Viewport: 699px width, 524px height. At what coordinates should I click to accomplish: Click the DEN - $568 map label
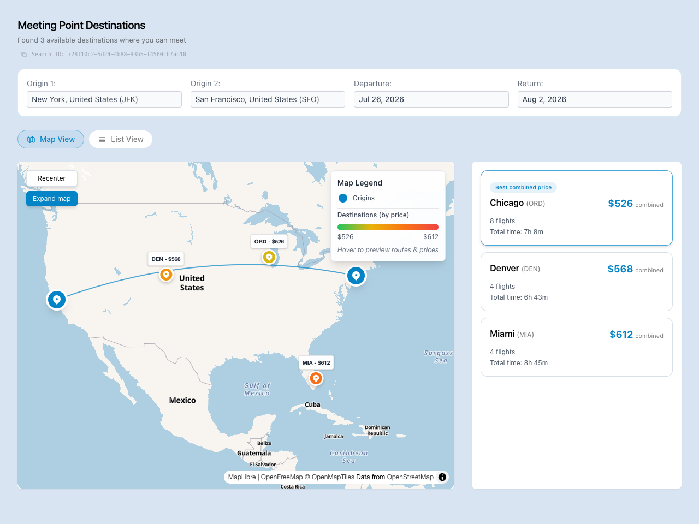[x=166, y=259]
